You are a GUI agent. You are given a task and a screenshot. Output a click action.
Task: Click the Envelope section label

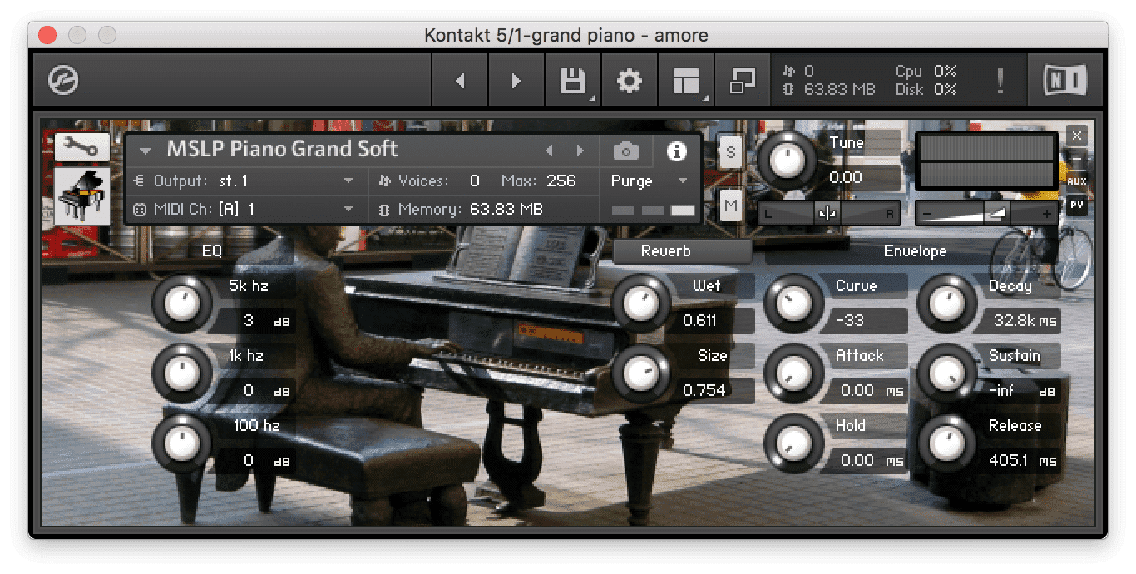click(x=915, y=250)
